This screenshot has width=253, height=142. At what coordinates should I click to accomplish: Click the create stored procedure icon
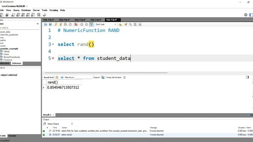pyautogui.click(x=28, y=15)
